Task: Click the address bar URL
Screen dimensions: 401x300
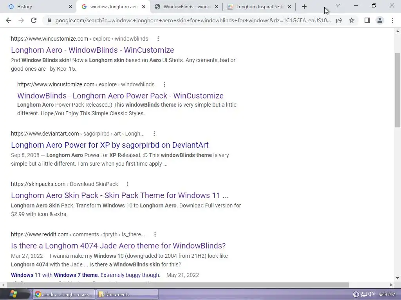Action: click(x=193, y=20)
